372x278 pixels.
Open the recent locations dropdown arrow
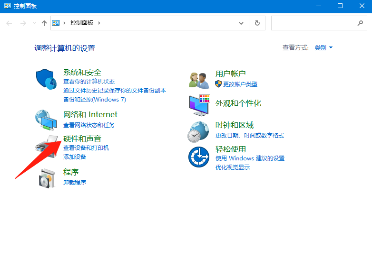[34, 23]
